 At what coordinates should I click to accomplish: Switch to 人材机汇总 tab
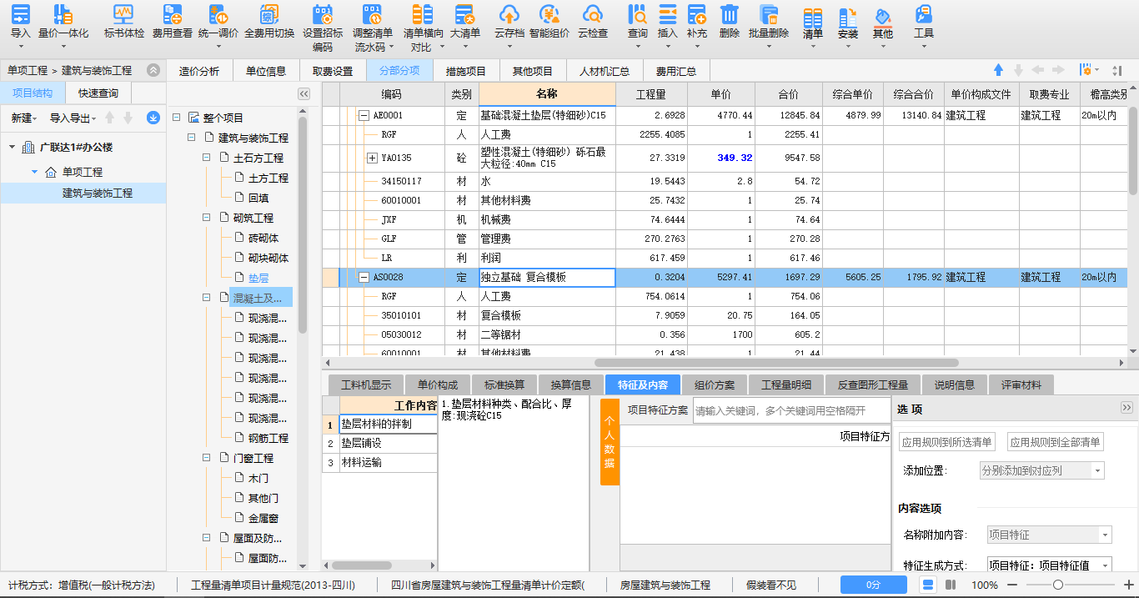coord(605,71)
